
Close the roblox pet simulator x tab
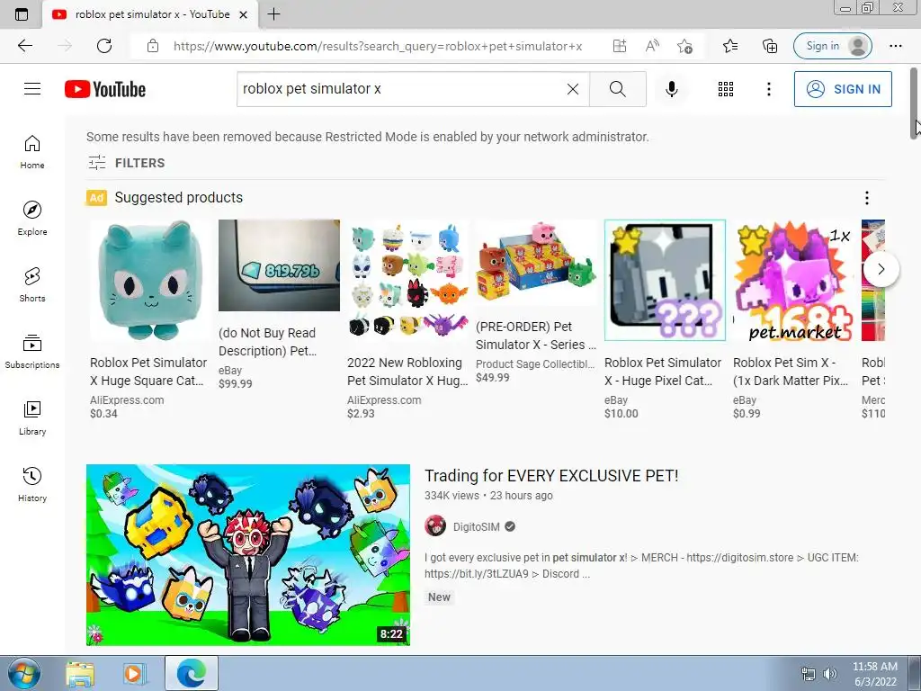(x=243, y=14)
